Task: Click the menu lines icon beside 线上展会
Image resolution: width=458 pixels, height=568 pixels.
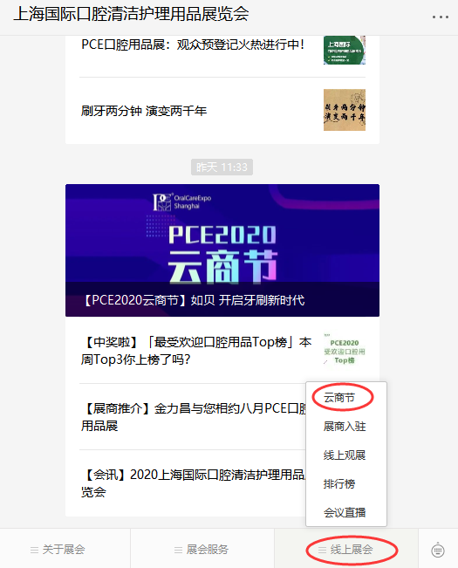Action: [x=322, y=550]
